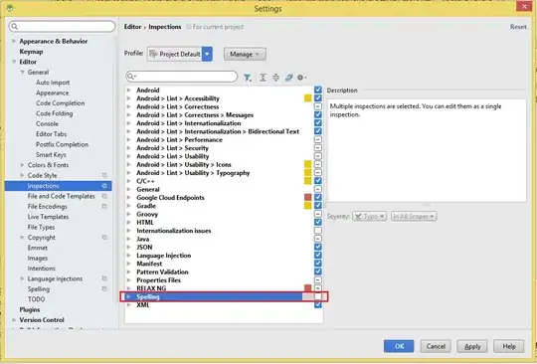Select the Groovy inspection group row

tap(224, 214)
